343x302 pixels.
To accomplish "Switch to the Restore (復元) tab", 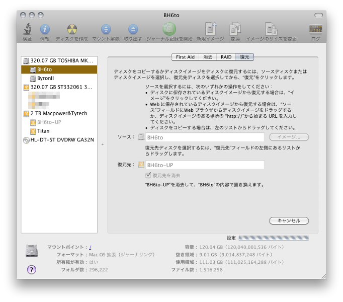I will click(x=244, y=57).
